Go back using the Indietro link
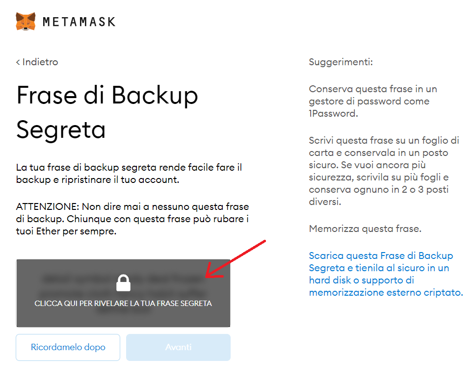475x383 pixels. point(37,62)
